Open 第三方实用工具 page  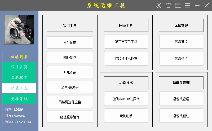pyautogui.click(x=126, y=42)
